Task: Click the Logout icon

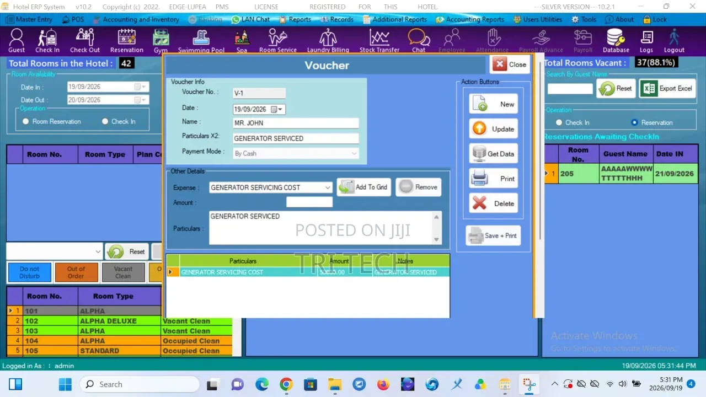Action: (x=674, y=41)
